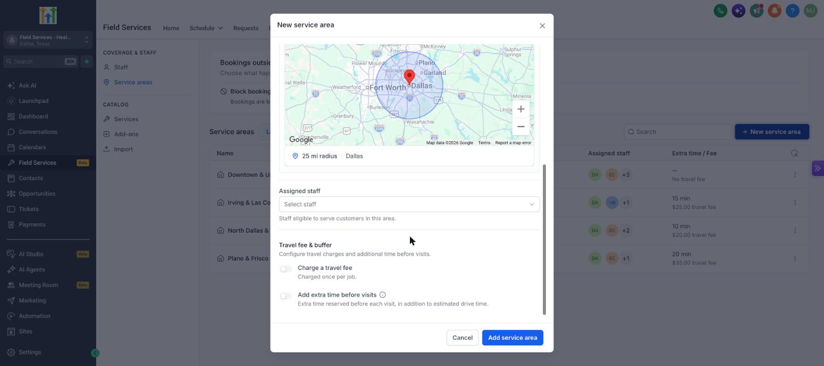The height and width of the screenshot is (366, 824).
Task: Open Settings in sidebar
Action: click(x=29, y=352)
